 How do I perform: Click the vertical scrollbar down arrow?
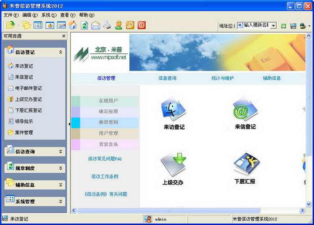(309, 204)
